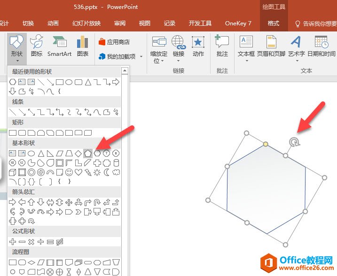Select not-equal sign in 公式形状

60,242
